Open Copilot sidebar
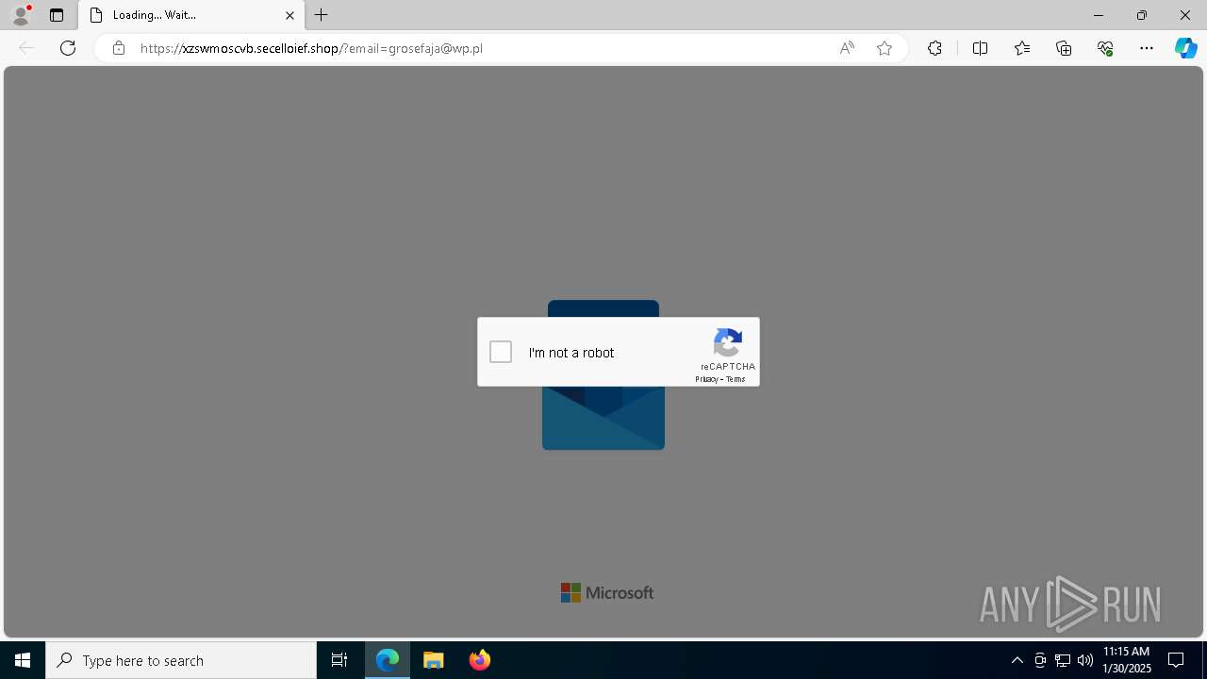Image resolution: width=1207 pixels, height=679 pixels. click(1185, 48)
